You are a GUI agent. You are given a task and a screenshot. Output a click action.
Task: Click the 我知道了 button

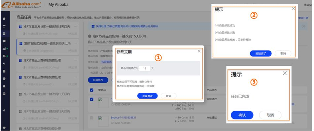pos(261,53)
